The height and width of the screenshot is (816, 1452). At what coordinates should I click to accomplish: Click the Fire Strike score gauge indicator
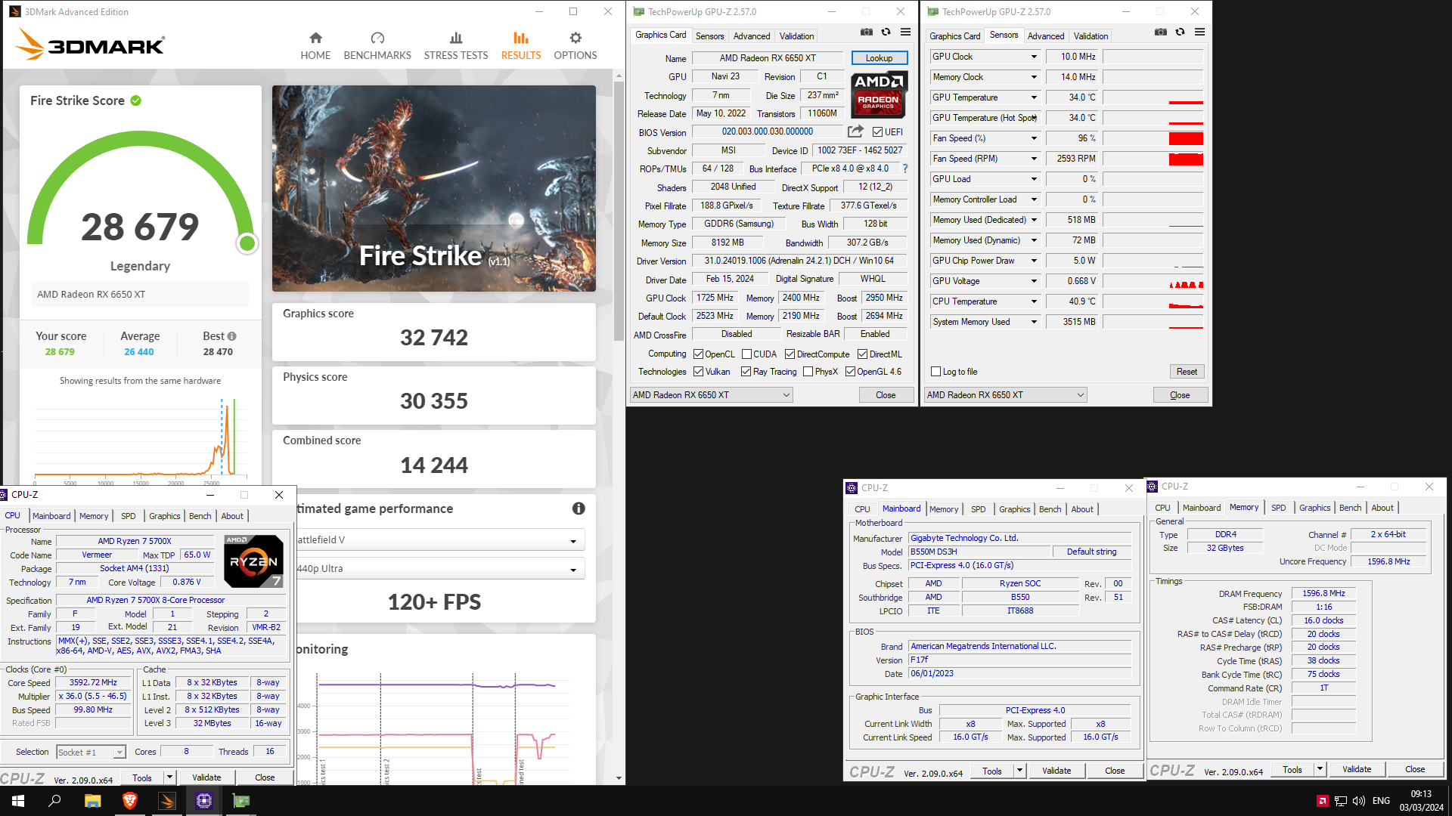247,243
